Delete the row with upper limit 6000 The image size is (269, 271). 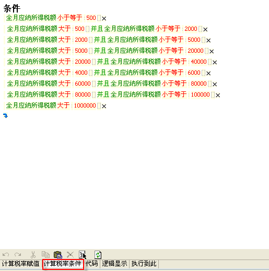tap(208, 73)
